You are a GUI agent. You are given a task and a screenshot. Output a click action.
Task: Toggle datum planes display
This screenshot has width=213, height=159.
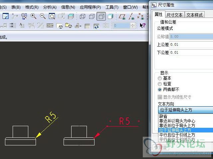pyautogui.click(x=122, y=16)
